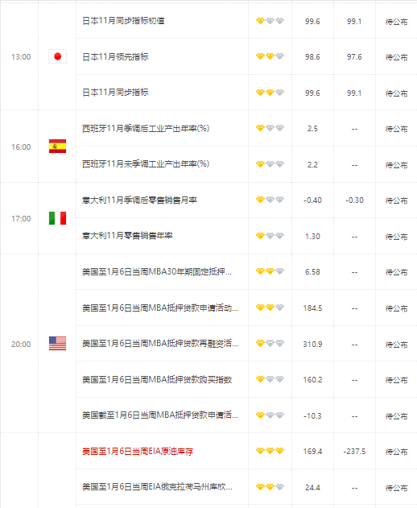Image resolution: width=417 pixels, height=508 pixels.
Task: Open 美国至1月6日当周MBA抵押贷款购买指数 entry
Action: coord(157,379)
